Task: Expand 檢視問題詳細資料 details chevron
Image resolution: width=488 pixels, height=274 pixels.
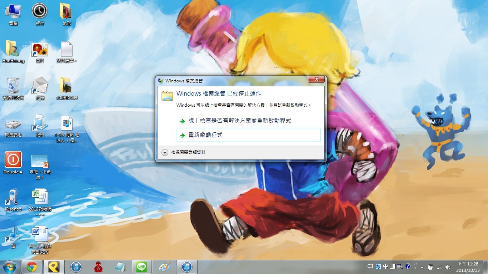Action: 165,152
